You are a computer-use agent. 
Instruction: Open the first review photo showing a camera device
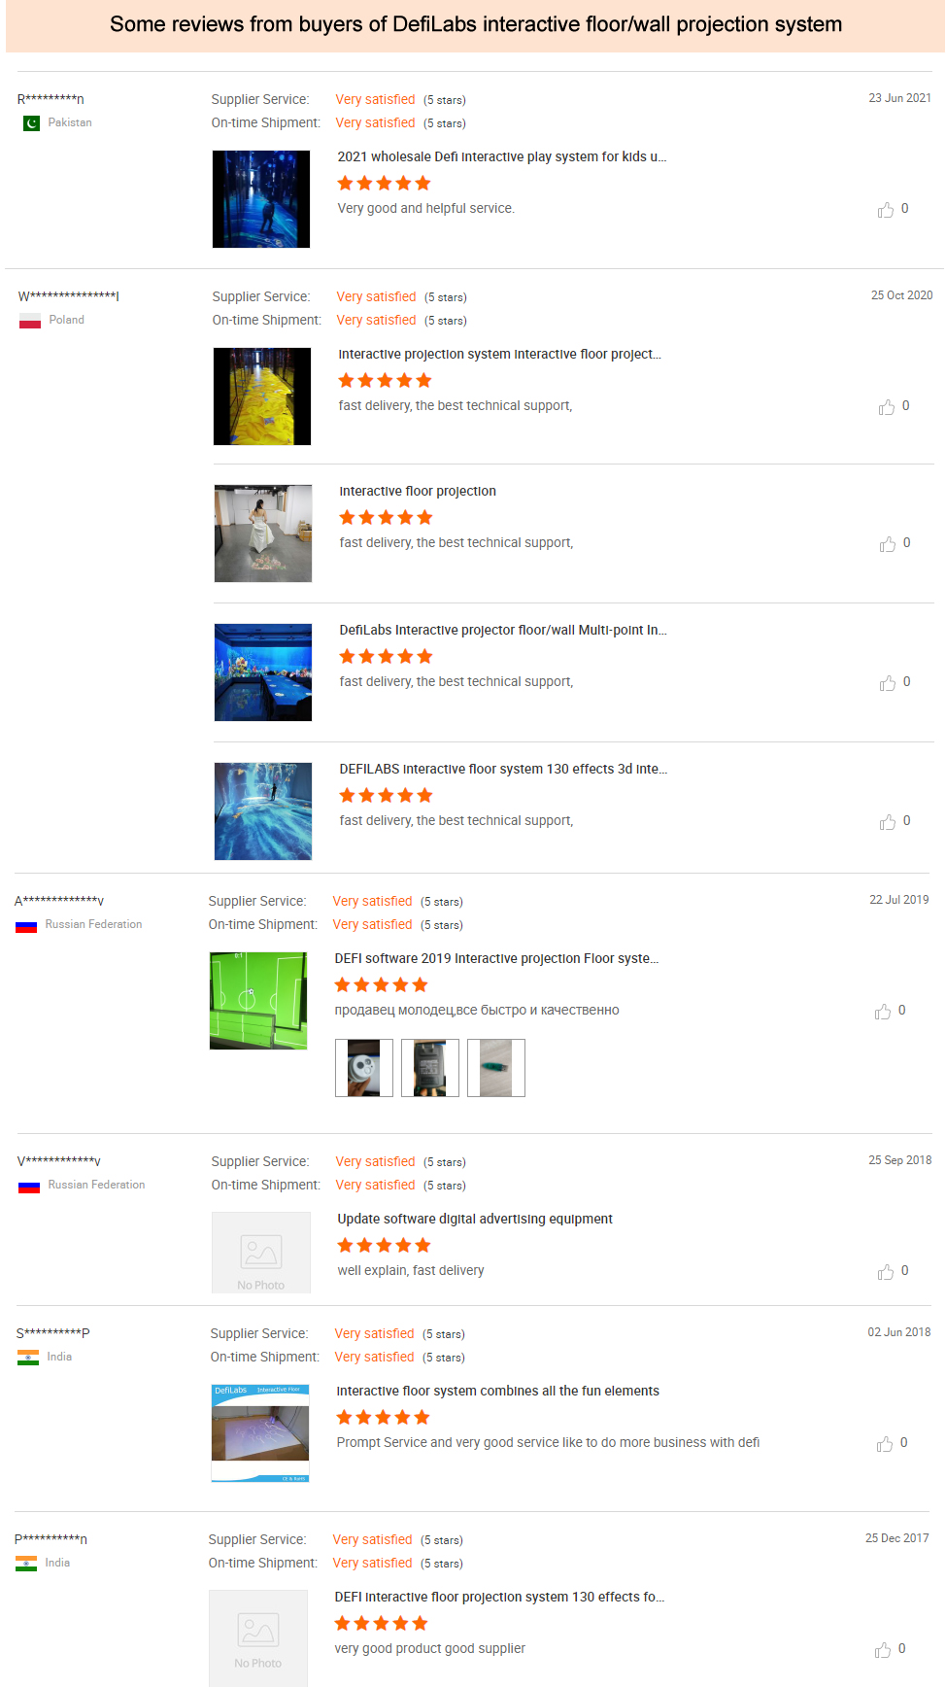tap(364, 1068)
